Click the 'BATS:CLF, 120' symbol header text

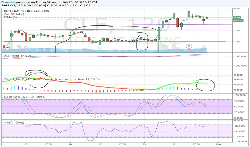coord(12,5)
